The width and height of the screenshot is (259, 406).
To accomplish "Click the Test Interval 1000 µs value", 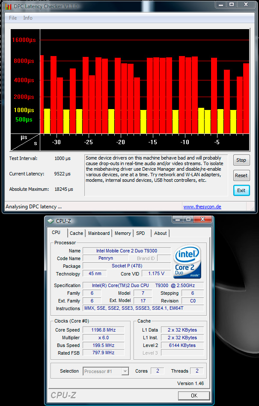I will point(63,158).
